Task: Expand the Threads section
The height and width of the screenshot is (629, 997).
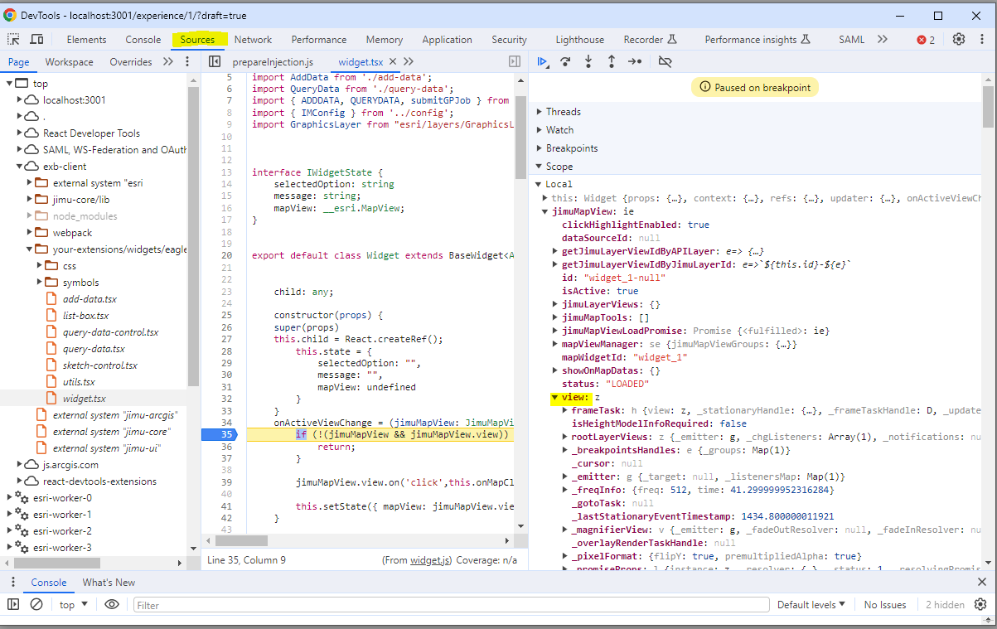Action: tap(564, 112)
